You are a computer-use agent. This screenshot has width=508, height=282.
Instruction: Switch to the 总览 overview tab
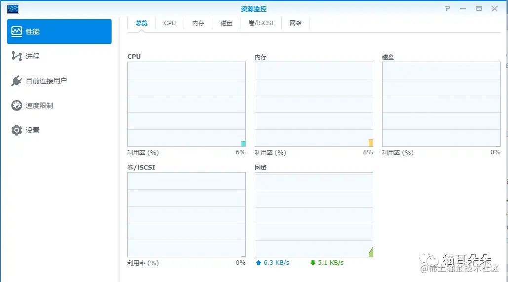click(x=142, y=23)
